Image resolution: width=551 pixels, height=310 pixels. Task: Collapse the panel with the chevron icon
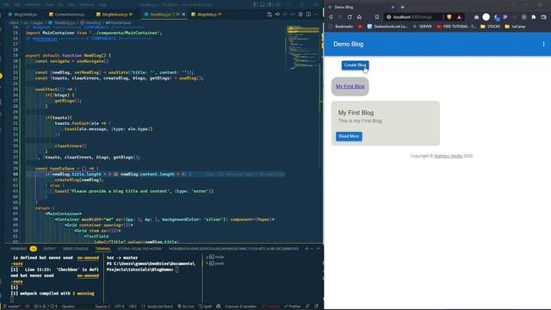point(319,249)
